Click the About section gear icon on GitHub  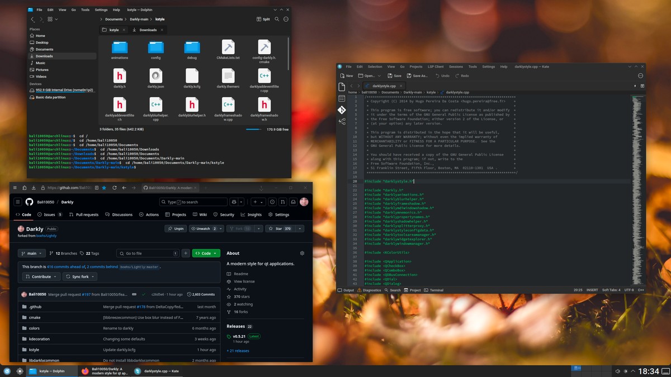[x=302, y=253]
